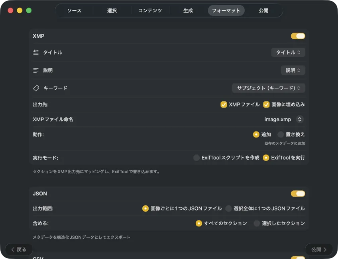Image resolution: width=338 pixels, height=259 pixels.
Task: Click the タイトル field icon
Action: point(36,52)
